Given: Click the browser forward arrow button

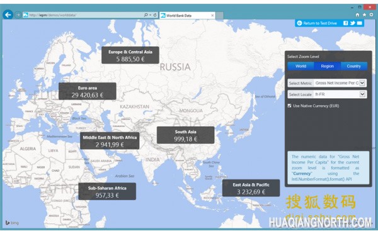Looking at the screenshot, I should point(18,15).
